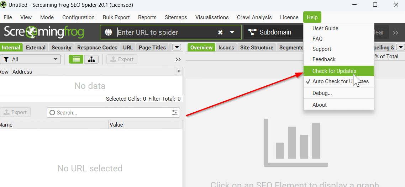405x187 pixels.
Task: Click the Value column header
Action: click(x=145, y=124)
